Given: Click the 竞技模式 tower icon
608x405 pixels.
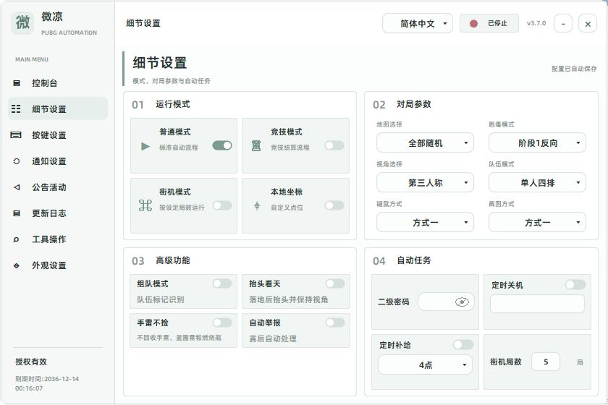Looking at the screenshot, I should coord(256,145).
